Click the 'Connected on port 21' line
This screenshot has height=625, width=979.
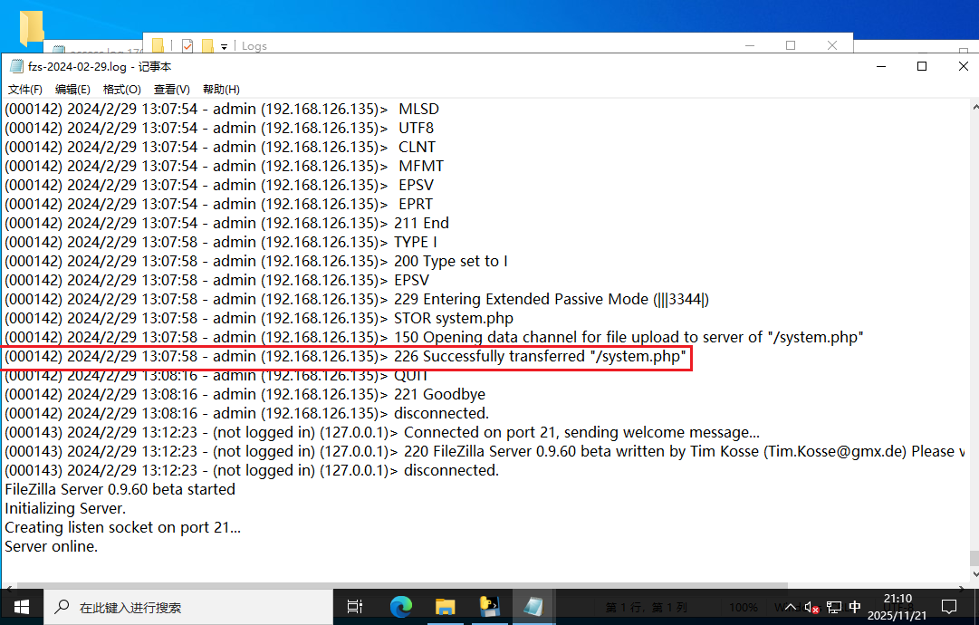[x=382, y=433]
